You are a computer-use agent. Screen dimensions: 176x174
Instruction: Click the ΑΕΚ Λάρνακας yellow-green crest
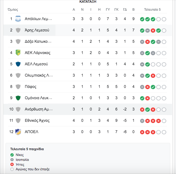[x=18, y=53]
